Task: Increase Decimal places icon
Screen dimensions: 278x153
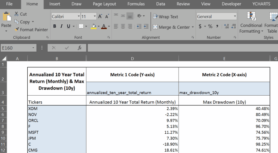Action: (227, 27)
